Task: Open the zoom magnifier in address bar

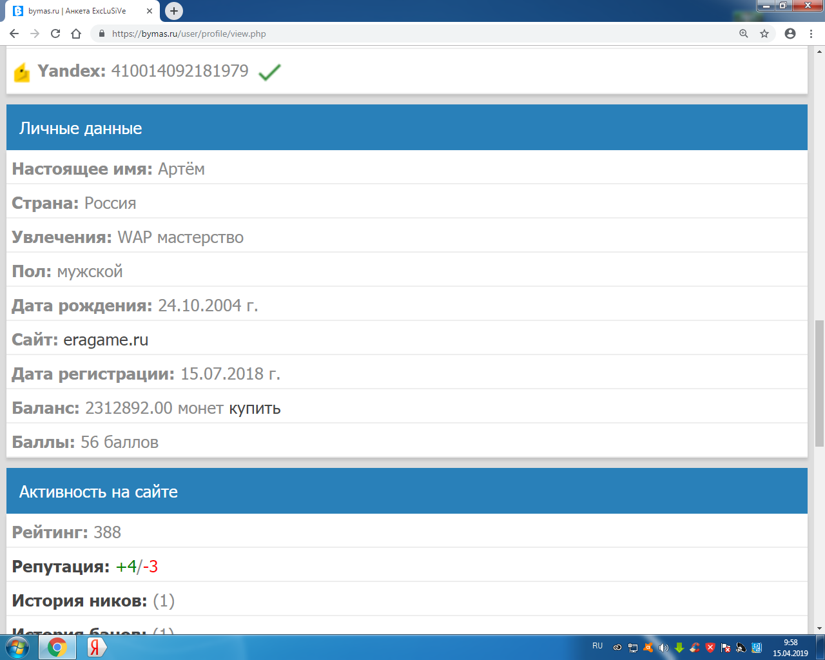Action: [x=744, y=34]
